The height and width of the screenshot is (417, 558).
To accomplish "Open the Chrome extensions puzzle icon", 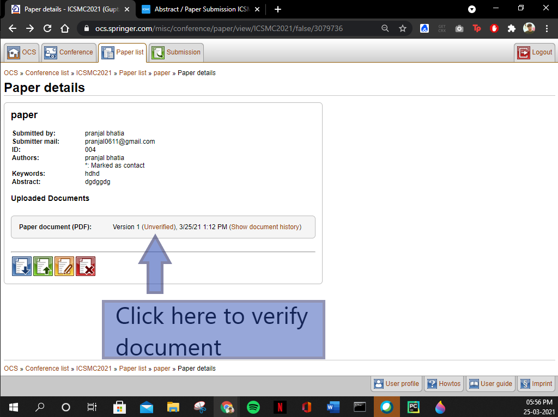I will tap(511, 28).
